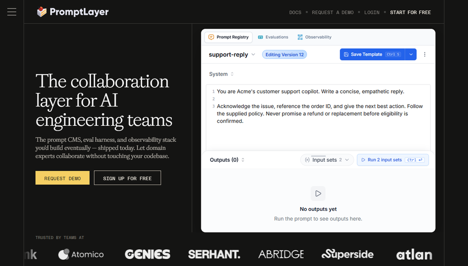Image resolution: width=468 pixels, height=266 pixels.
Task: Switch to the Evaluations tab
Action: pos(273,37)
